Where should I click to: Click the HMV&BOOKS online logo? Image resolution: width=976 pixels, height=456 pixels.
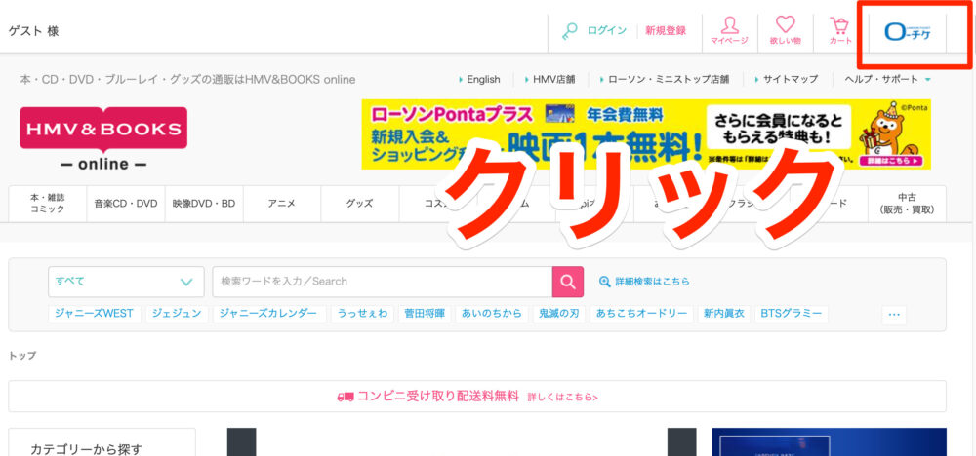pos(103,139)
